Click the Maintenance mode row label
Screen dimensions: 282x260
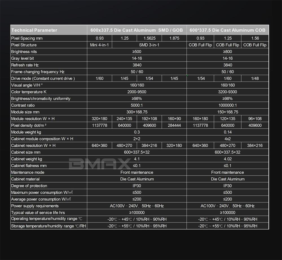[28, 172]
